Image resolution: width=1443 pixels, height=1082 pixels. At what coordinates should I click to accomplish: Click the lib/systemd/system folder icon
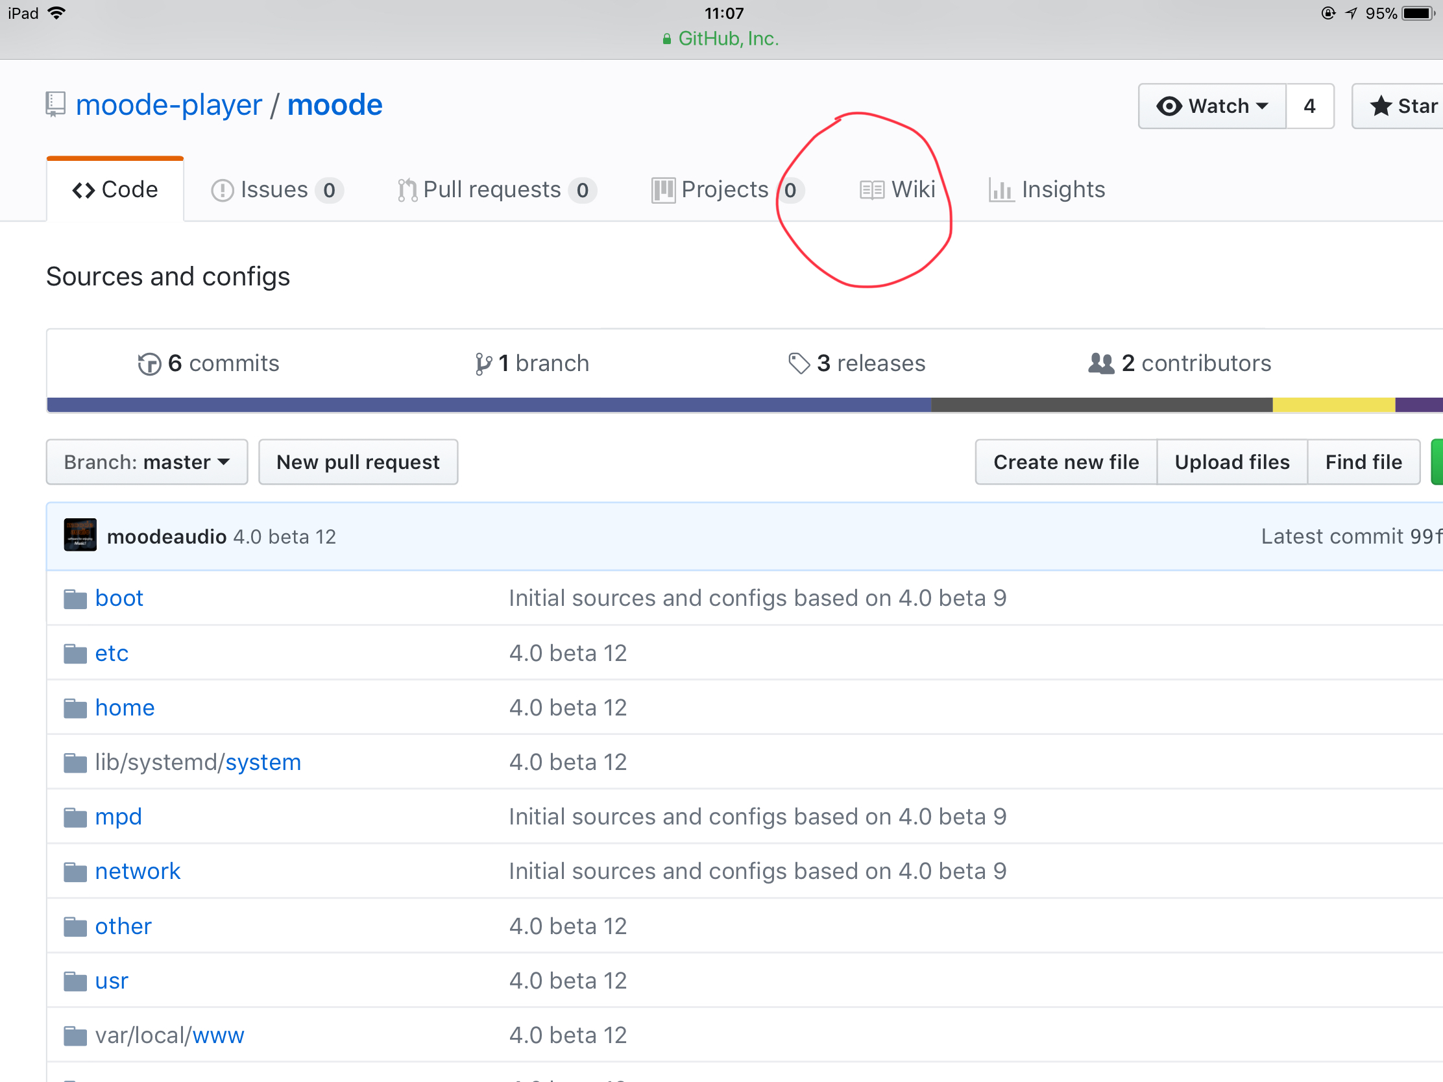click(75, 763)
